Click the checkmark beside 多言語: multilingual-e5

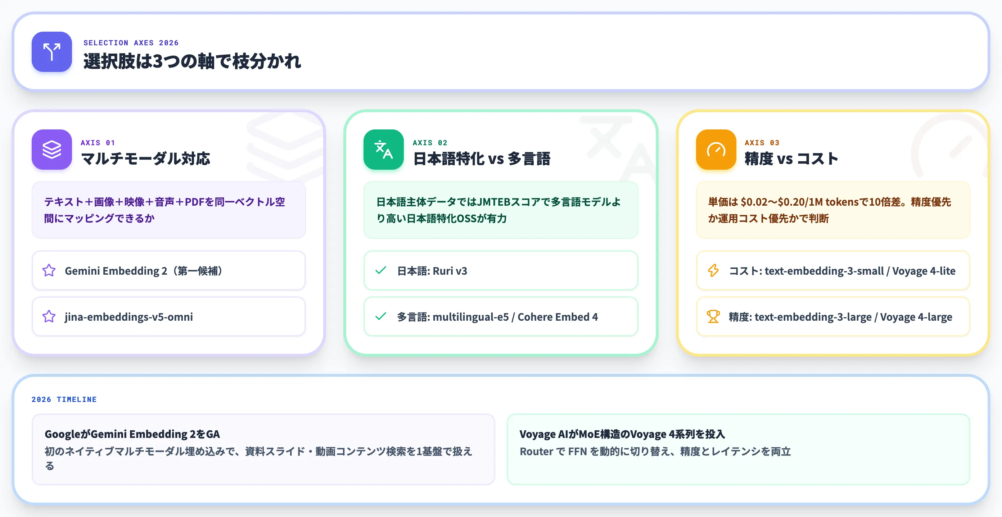381,317
